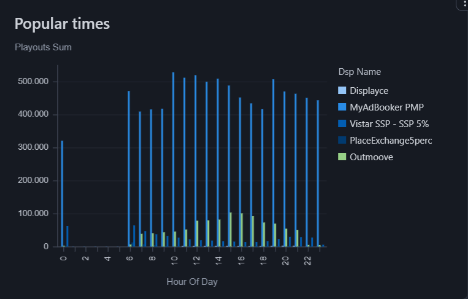Hide the Outmoove series via label

[371, 157]
